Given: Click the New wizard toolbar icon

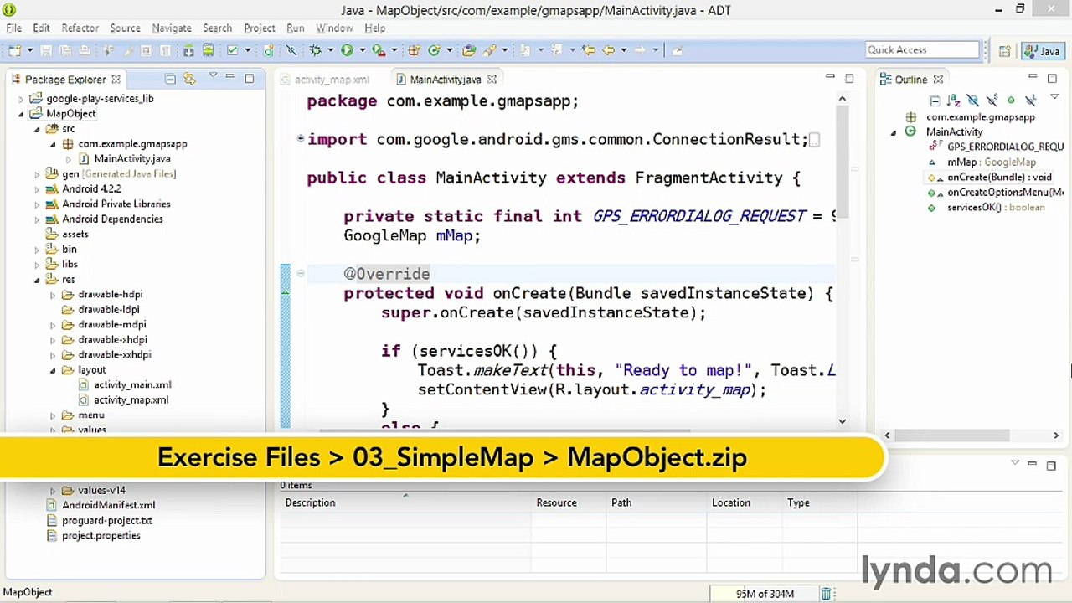Looking at the screenshot, I should click(x=15, y=50).
